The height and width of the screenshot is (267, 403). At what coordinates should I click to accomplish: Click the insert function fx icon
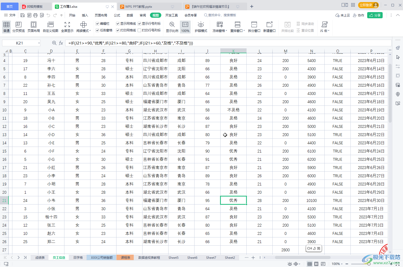(61, 43)
